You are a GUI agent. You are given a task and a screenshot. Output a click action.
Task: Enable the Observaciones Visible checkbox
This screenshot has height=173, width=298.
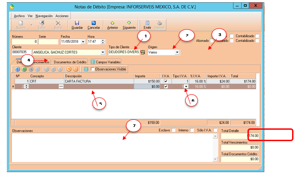tap(92, 69)
